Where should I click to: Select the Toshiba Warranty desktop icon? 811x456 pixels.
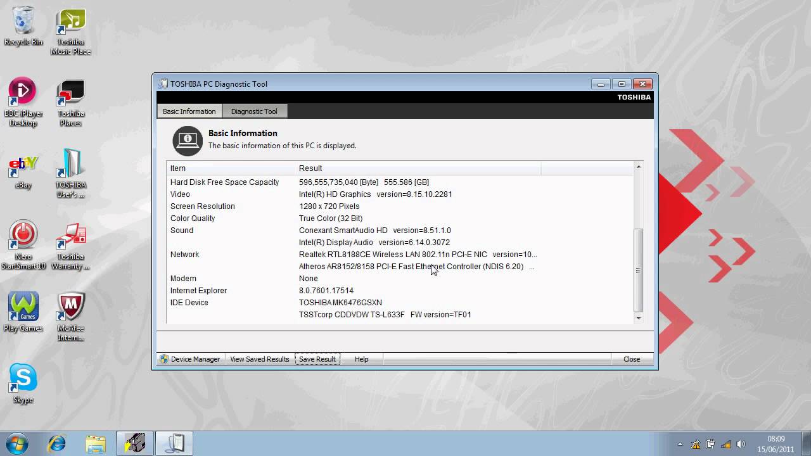point(70,246)
